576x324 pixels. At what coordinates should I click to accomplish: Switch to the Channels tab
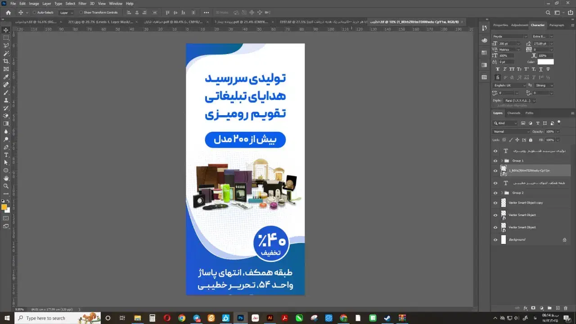[513, 113]
